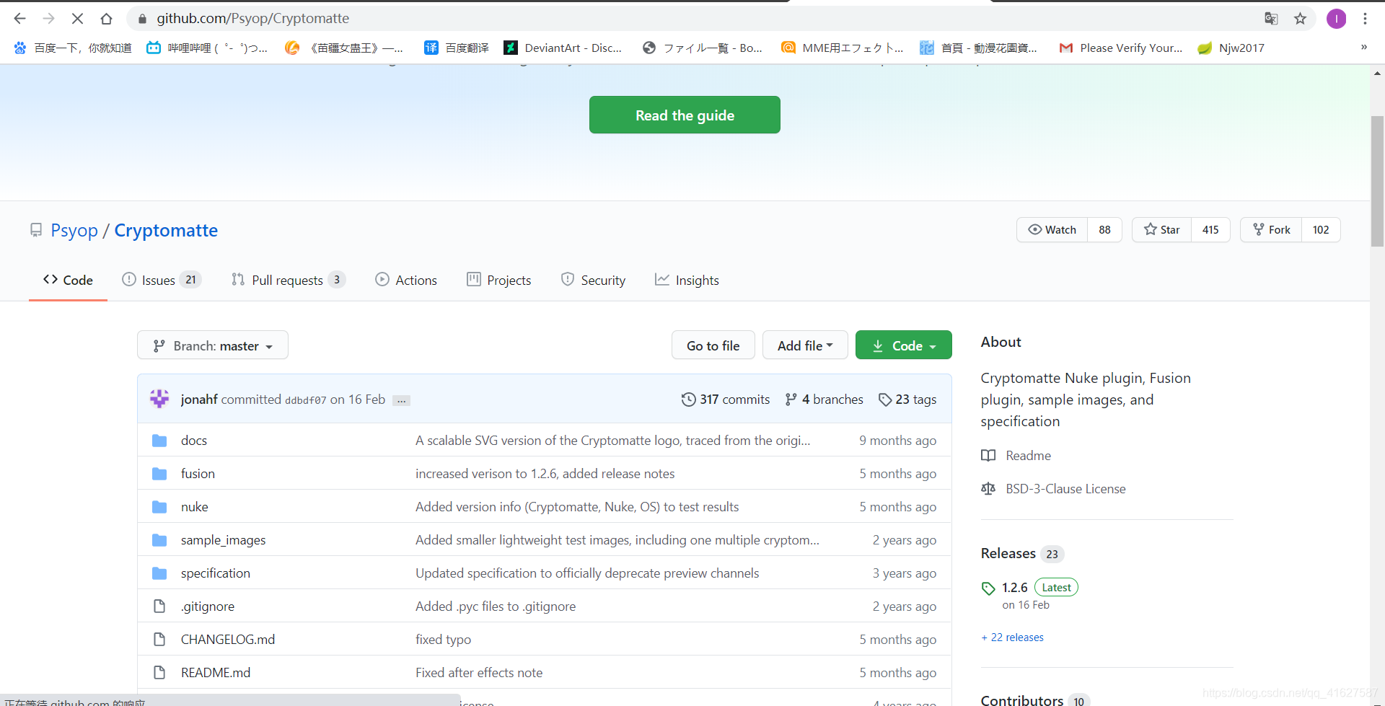Open the Please Verify Your Gmail bookmark

click(x=1120, y=48)
